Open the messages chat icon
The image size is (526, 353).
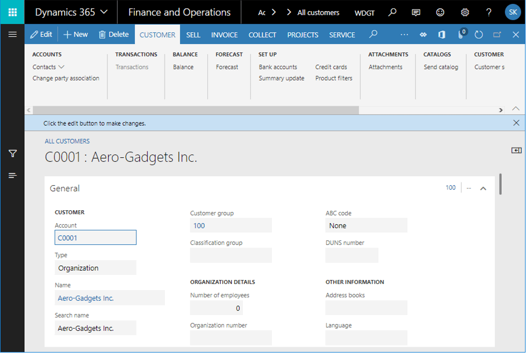pos(416,12)
